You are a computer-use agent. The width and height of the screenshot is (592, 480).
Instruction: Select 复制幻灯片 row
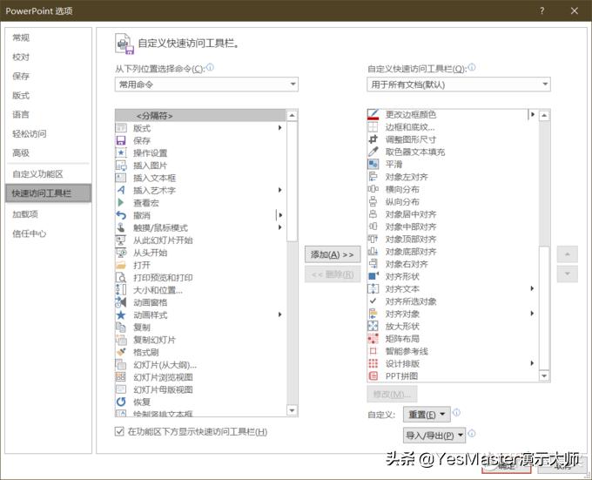click(x=200, y=340)
